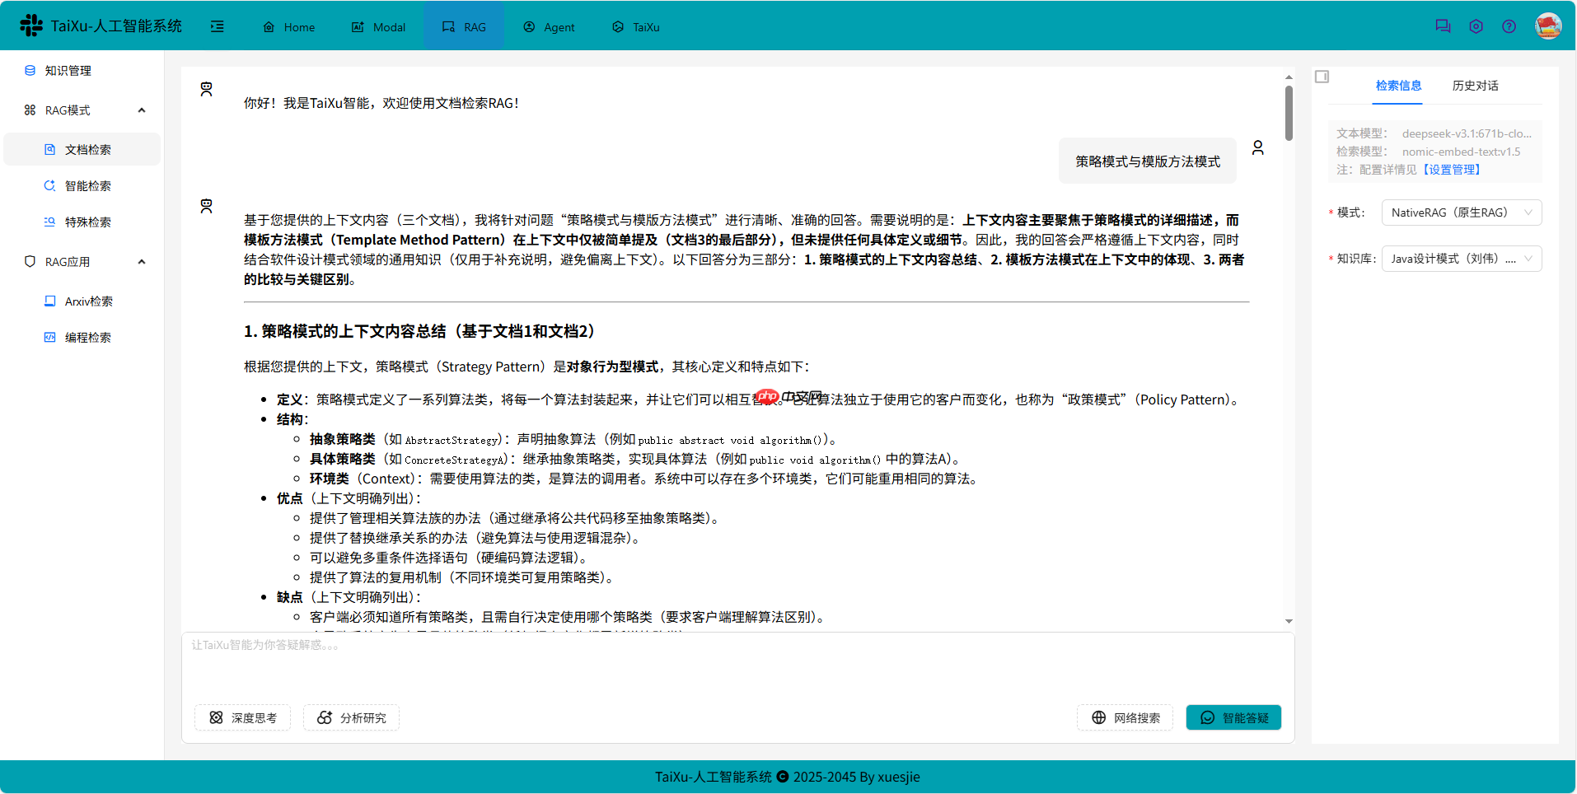Open the chat messages icon in the header

tap(1443, 26)
